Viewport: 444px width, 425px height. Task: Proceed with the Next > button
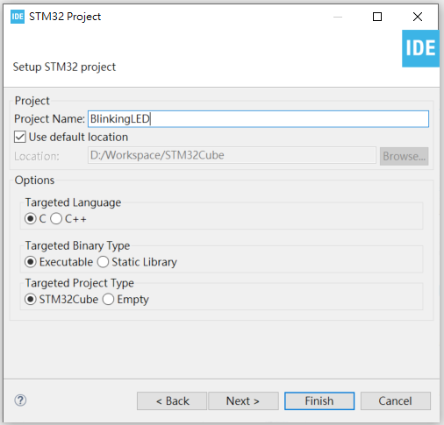click(243, 400)
